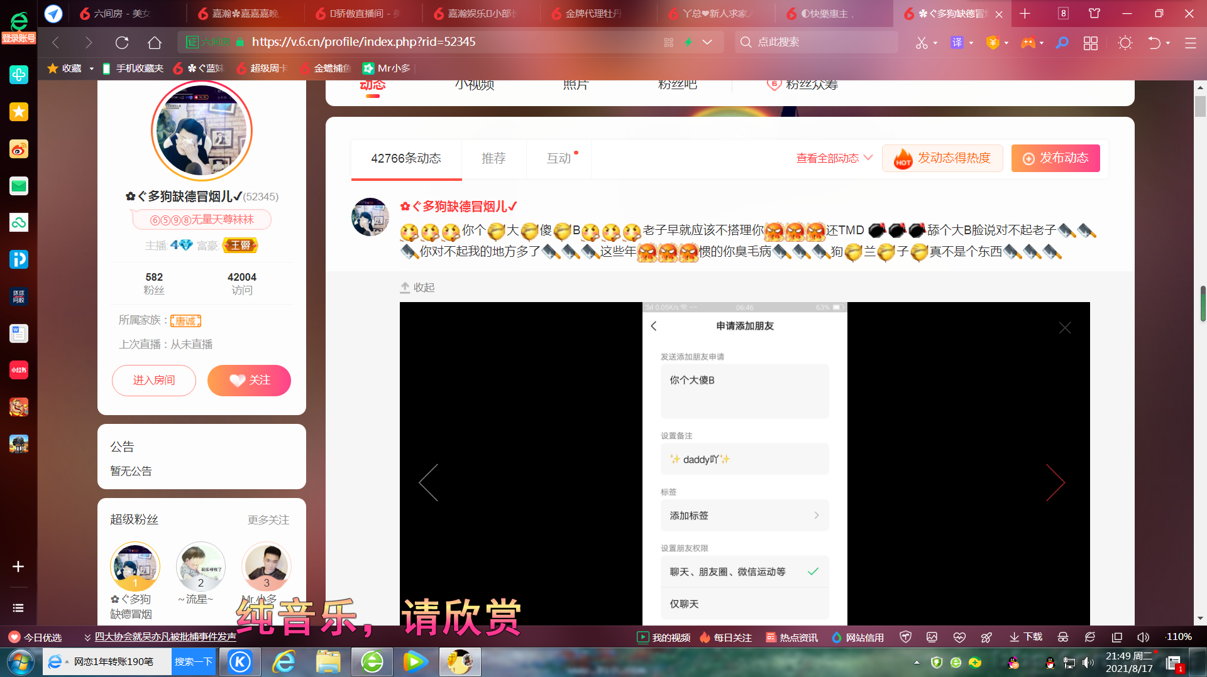Expand the undo dropdown arrow in toolbar

(x=1168, y=43)
